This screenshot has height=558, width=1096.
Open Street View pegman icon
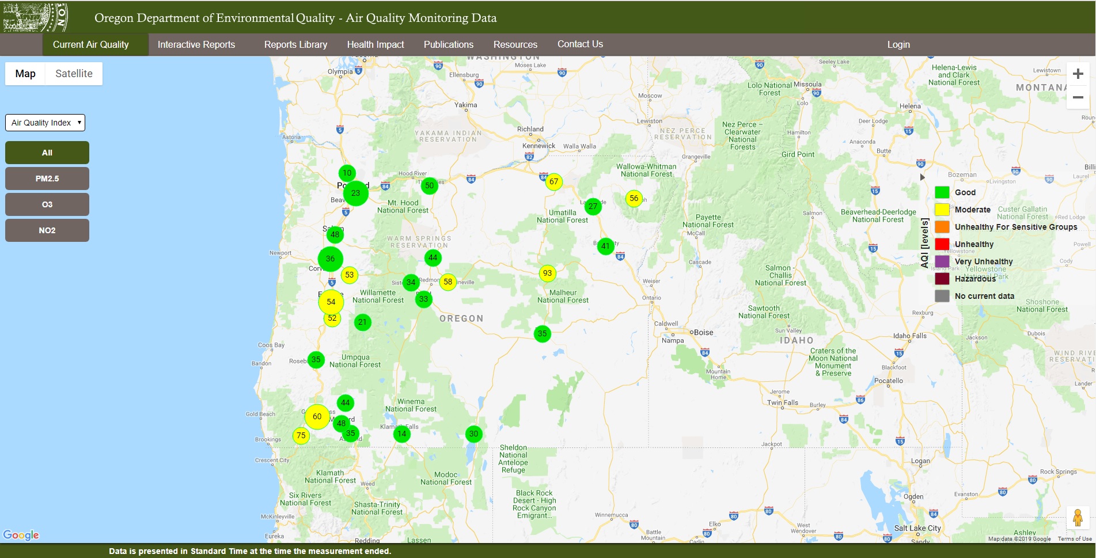click(x=1078, y=518)
